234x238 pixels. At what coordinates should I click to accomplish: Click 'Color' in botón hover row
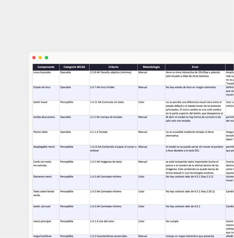click(x=151, y=108)
